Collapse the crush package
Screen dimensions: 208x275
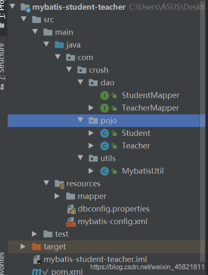(x=69, y=69)
